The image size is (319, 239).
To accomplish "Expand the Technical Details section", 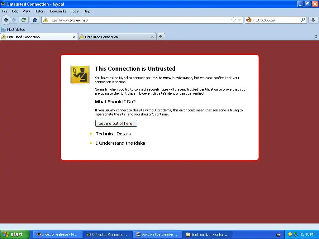I will (x=113, y=134).
